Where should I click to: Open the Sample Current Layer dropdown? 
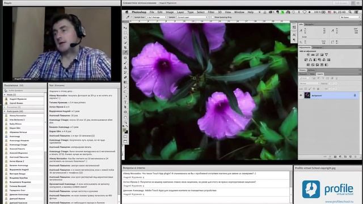click(192, 17)
